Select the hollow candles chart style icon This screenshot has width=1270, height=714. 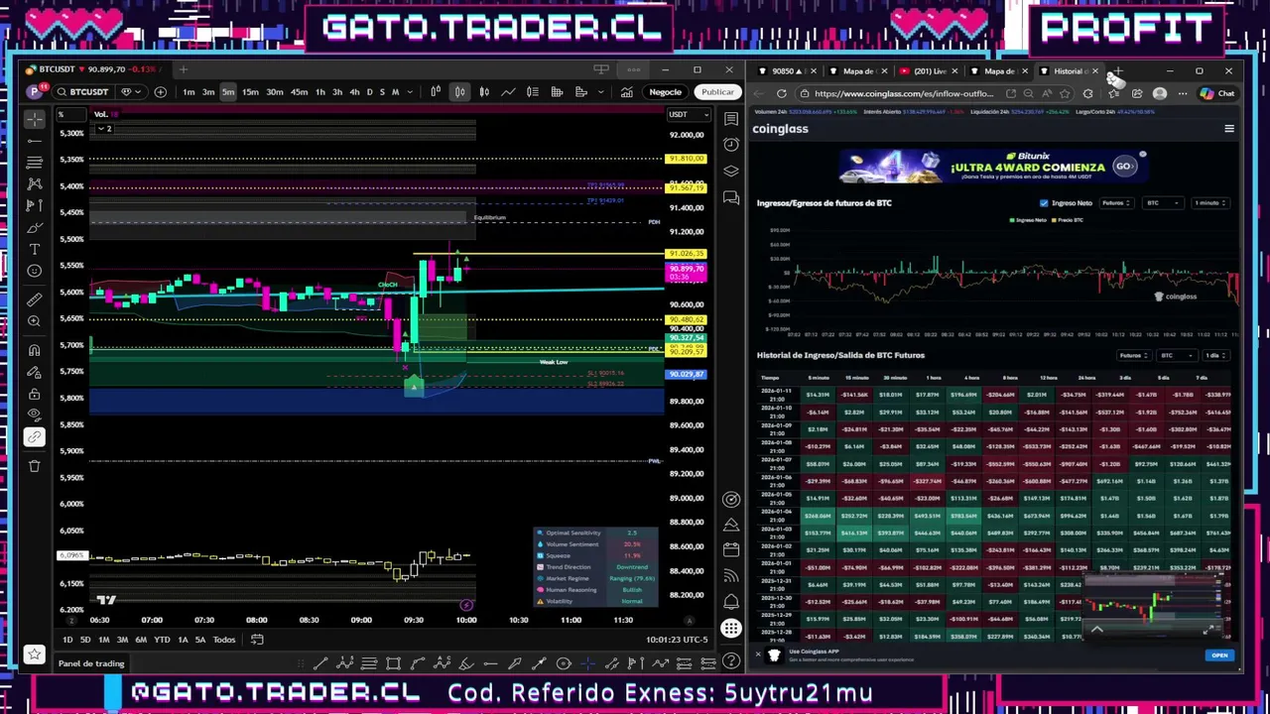coord(484,92)
